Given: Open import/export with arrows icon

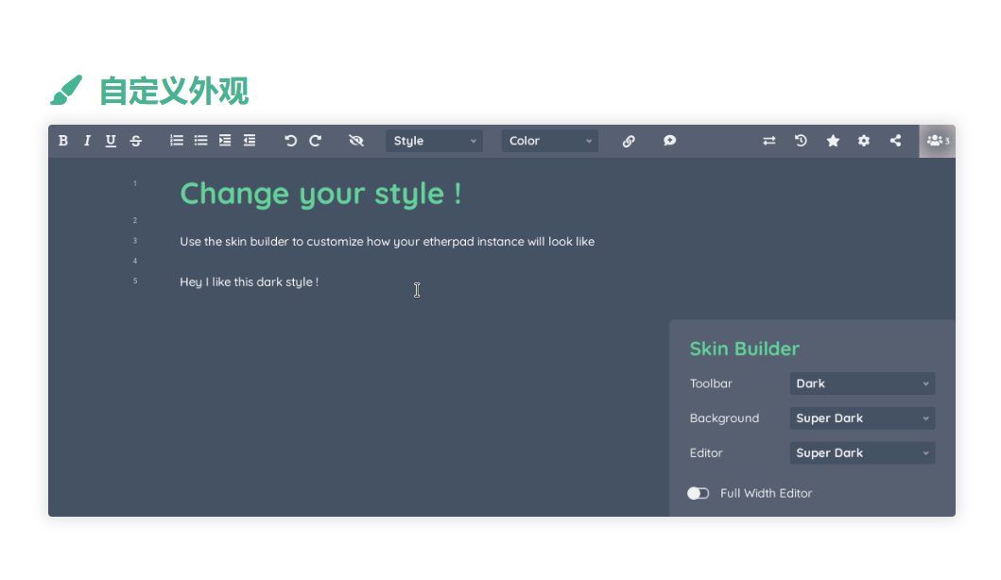Looking at the screenshot, I should pos(769,141).
